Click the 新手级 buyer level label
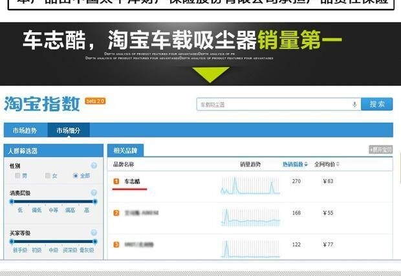 (20, 250)
